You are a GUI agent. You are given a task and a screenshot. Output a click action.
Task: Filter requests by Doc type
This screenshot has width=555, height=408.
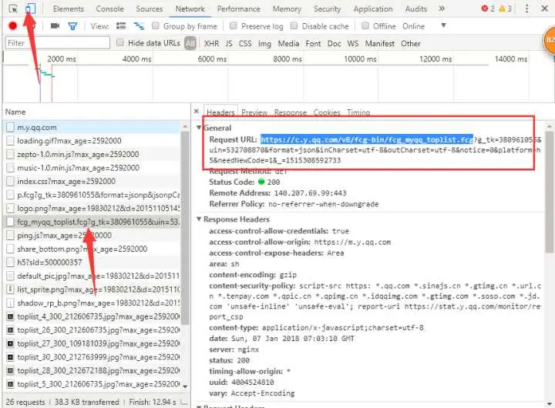[x=334, y=43]
